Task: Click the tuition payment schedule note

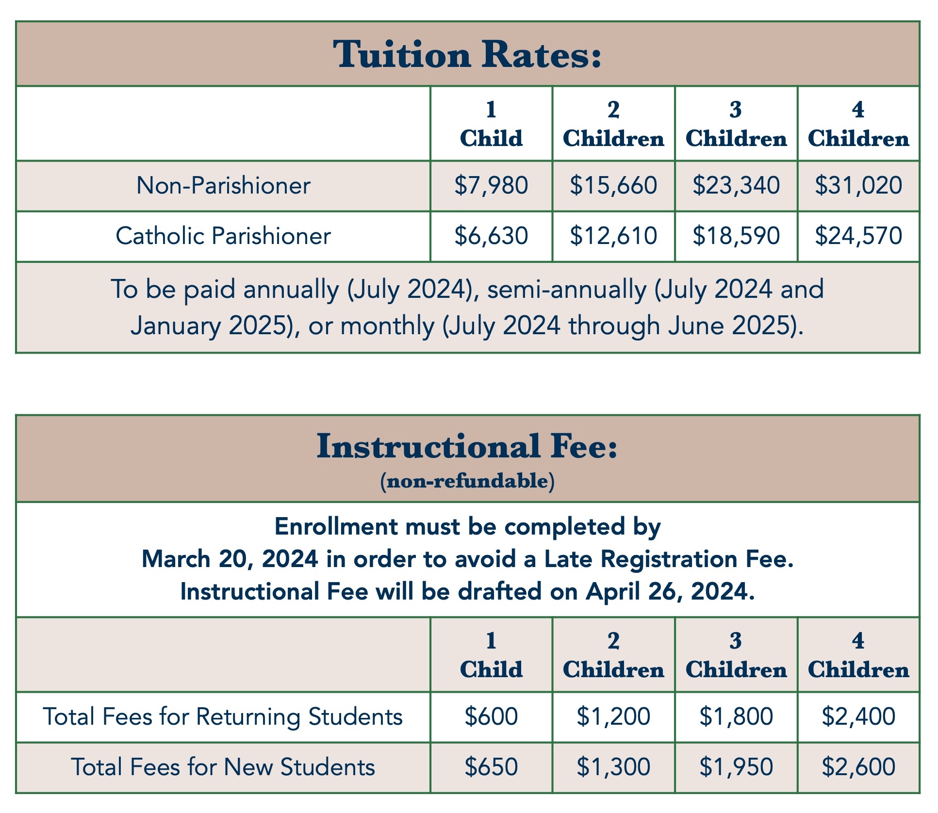Action: pos(468,307)
